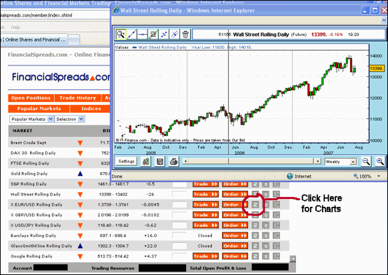Click the Internet zone globe in status bar
This screenshot has width=388, height=275.
pyautogui.click(x=290, y=176)
